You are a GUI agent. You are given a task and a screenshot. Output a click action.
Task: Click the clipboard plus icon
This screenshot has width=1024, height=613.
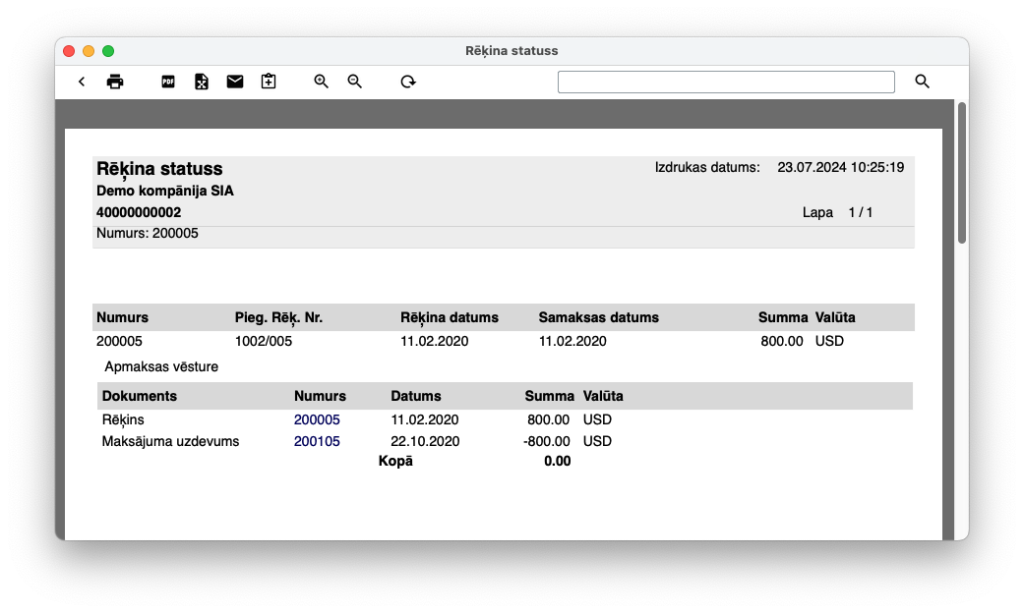point(269,82)
